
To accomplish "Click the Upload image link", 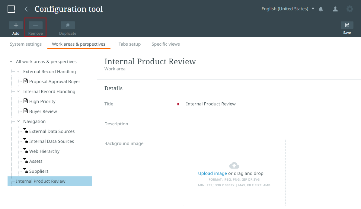I will (212, 173).
